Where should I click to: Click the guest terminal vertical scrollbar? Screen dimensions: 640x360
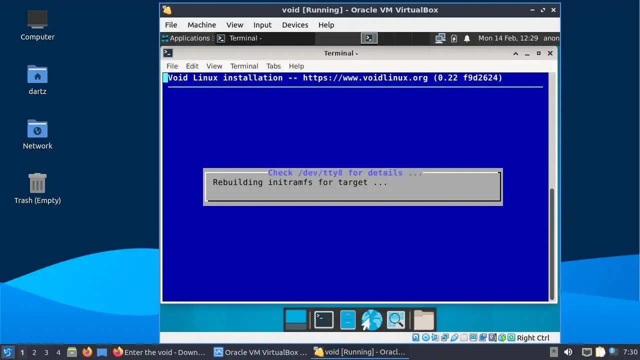click(552, 243)
